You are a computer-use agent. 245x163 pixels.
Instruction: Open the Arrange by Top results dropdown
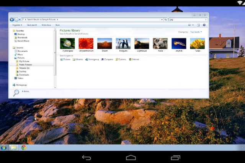point(196,32)
